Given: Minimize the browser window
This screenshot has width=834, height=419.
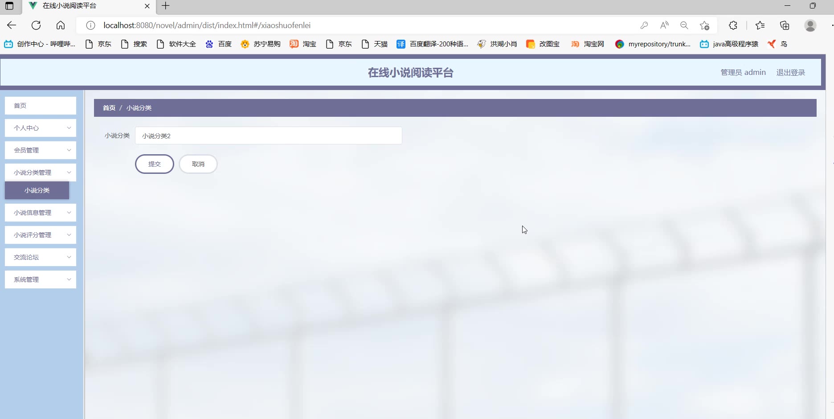Looking at the screenshot, I should pos(787,6).
